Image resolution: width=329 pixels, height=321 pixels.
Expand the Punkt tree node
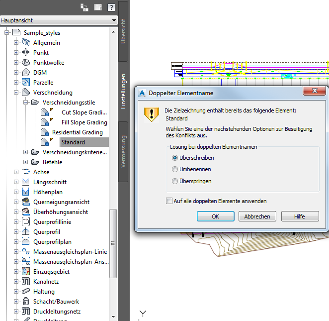(16, 52)
